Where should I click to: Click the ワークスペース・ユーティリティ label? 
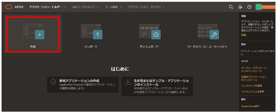click(x=207, y=47)
